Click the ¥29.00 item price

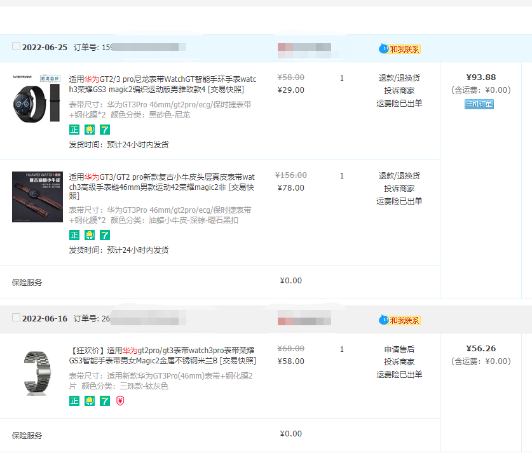coord(290,90)
